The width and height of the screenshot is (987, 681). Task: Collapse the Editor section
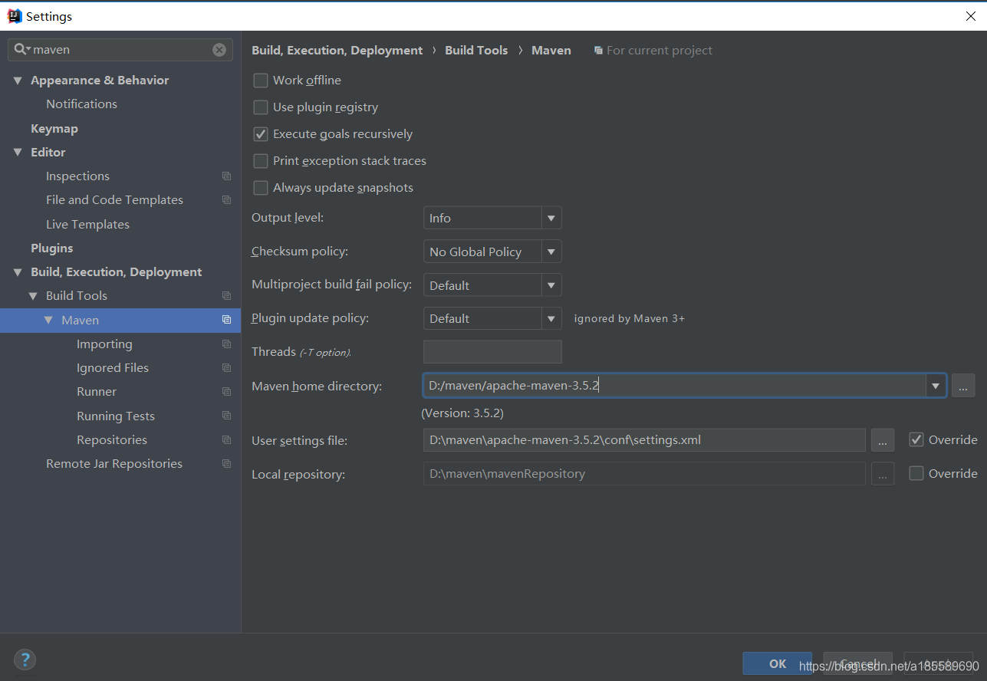pyautogui.click(x=18, y=153)
